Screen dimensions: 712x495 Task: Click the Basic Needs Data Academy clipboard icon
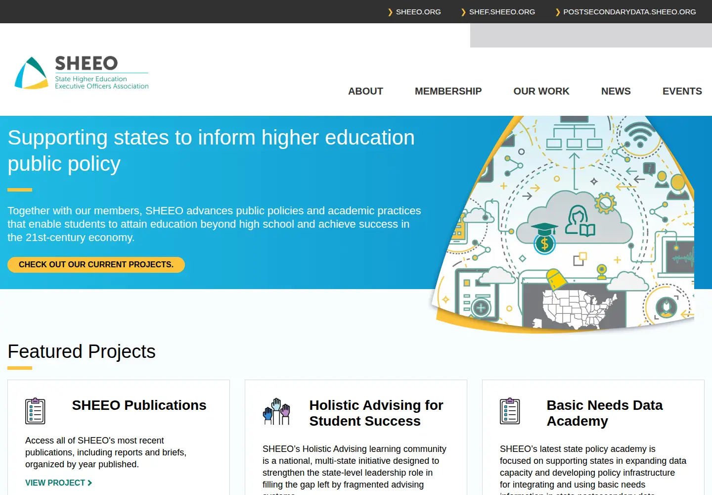click(510, 411)
